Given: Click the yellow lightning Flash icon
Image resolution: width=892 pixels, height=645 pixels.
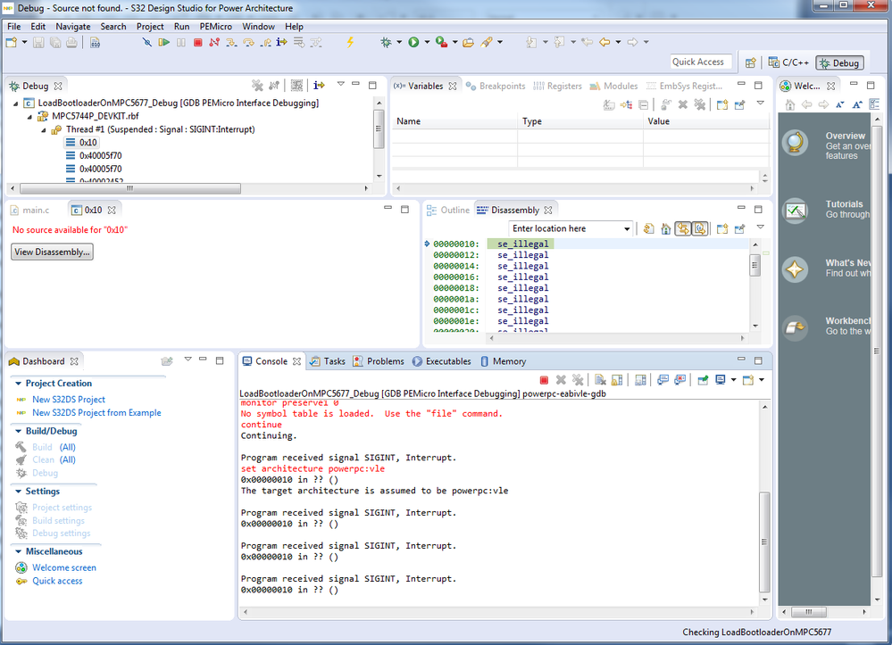Looking at the screenshot, I should (350, 42).
